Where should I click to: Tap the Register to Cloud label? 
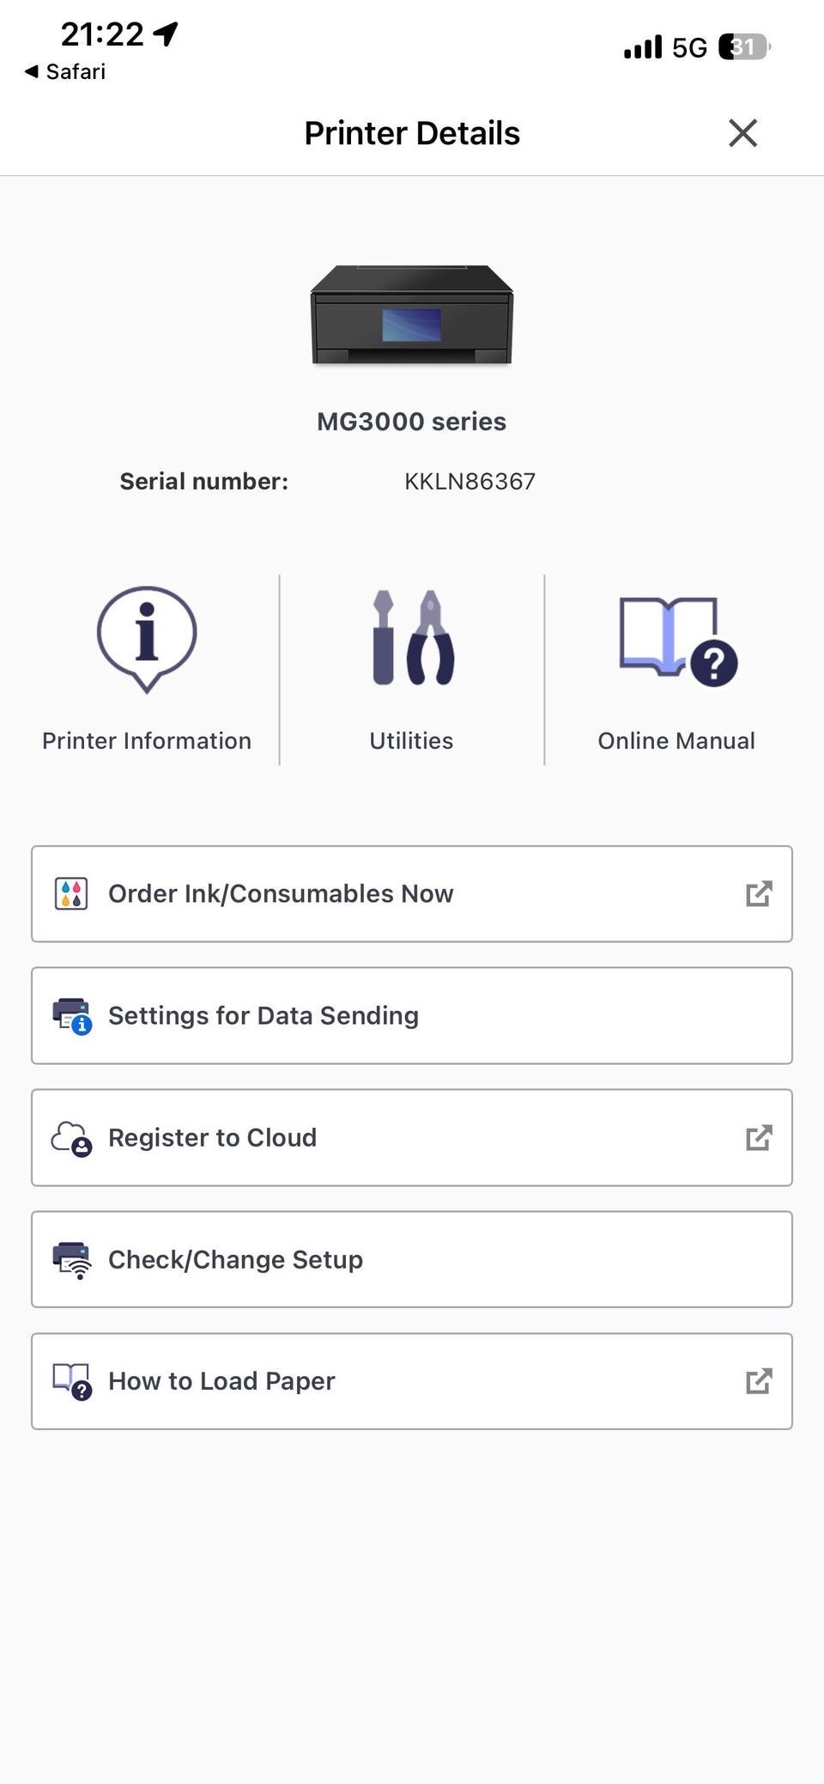(x=212, y=1138)
